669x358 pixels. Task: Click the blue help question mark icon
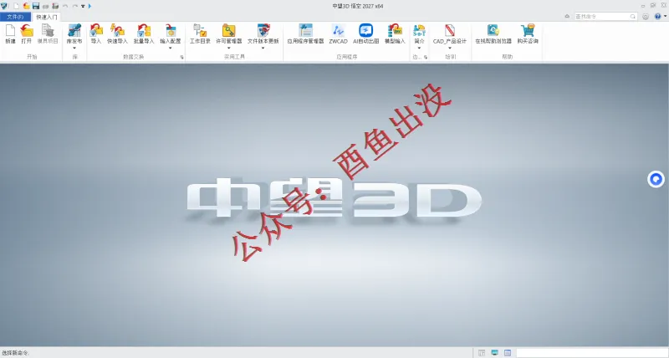[x=658, y=16]
